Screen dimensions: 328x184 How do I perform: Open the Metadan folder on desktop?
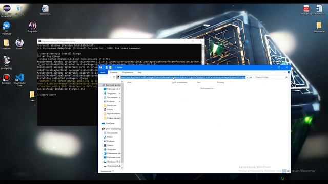click(x=6, y=44)
